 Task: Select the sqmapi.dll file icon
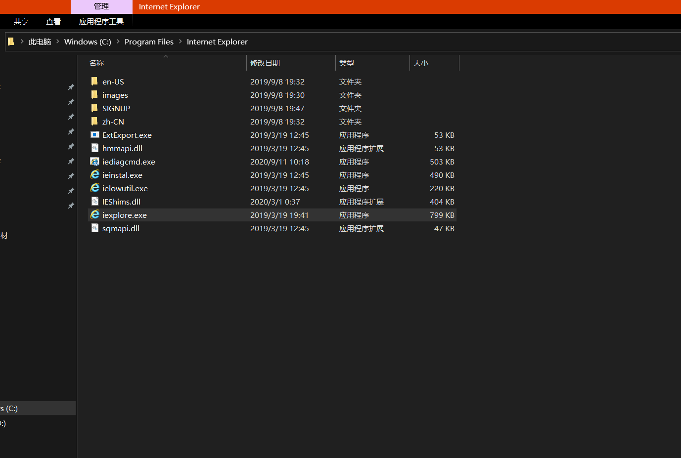tap(95, 228)
